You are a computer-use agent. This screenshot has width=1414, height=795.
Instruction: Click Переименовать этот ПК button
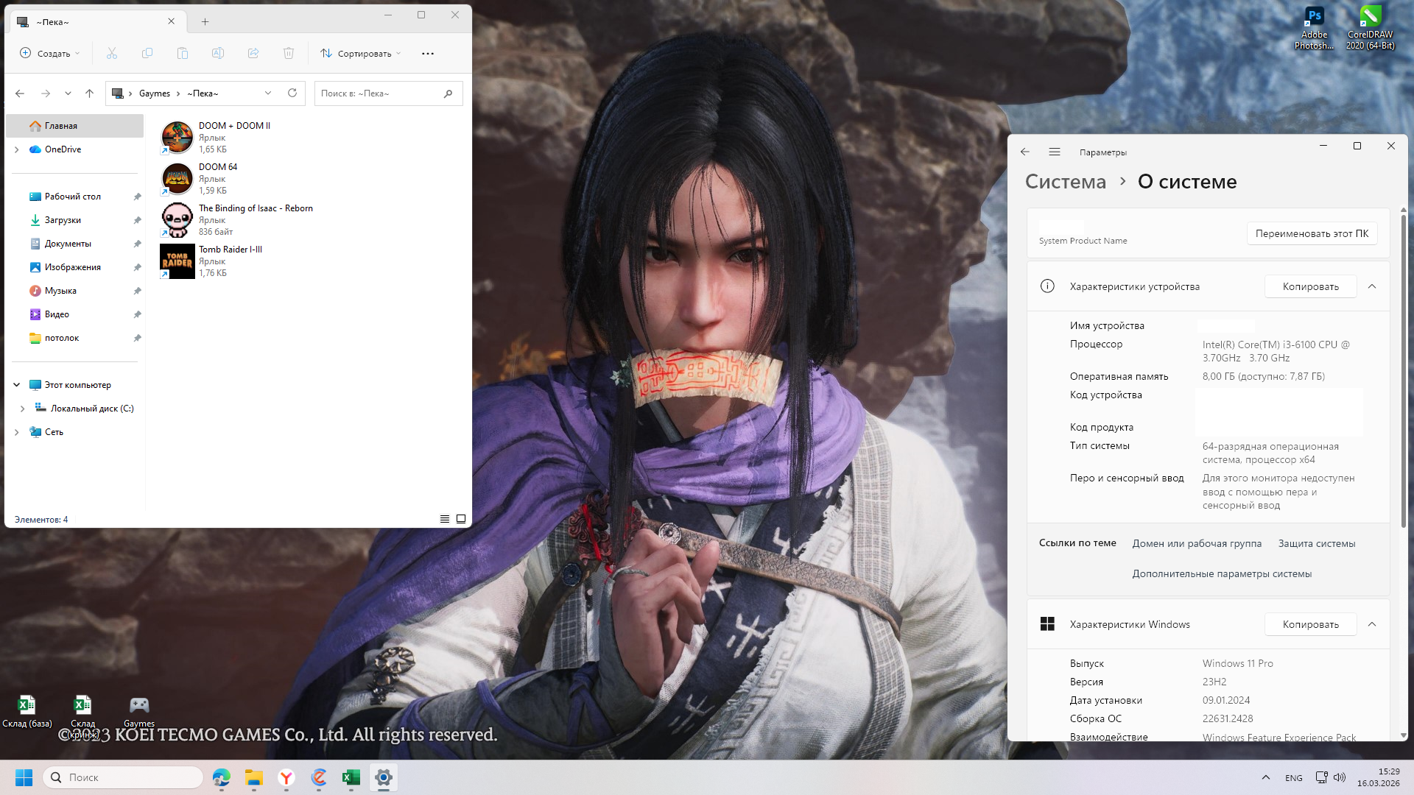click(x=1312, y=233)
